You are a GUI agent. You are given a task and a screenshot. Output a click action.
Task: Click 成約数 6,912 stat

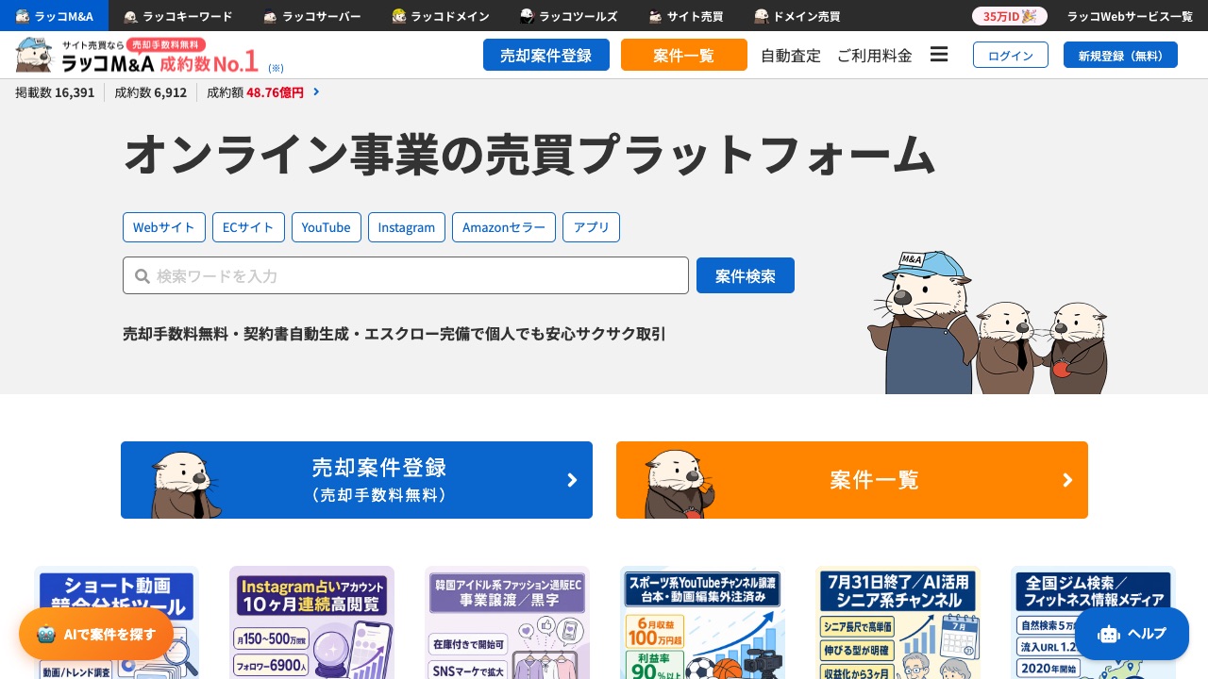(x=150, y=92)
